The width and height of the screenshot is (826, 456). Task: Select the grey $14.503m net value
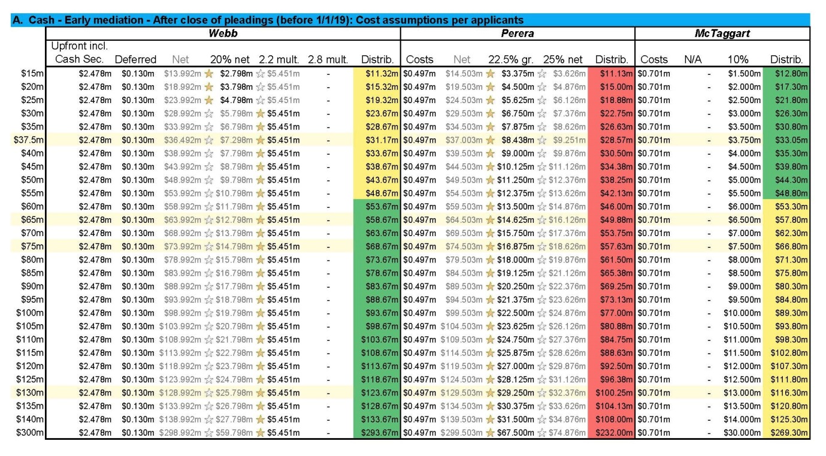pos(464,74)
